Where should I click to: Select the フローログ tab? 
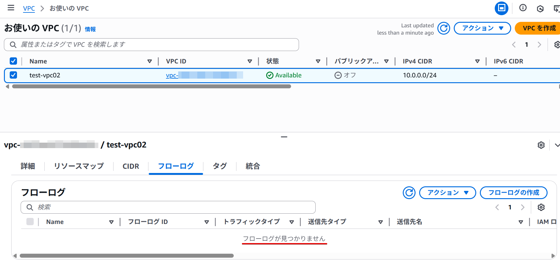click(176, 166)
